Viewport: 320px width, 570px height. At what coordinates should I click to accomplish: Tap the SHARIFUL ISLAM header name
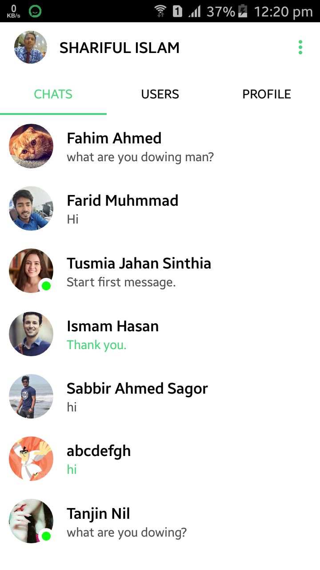click(120, 48)
